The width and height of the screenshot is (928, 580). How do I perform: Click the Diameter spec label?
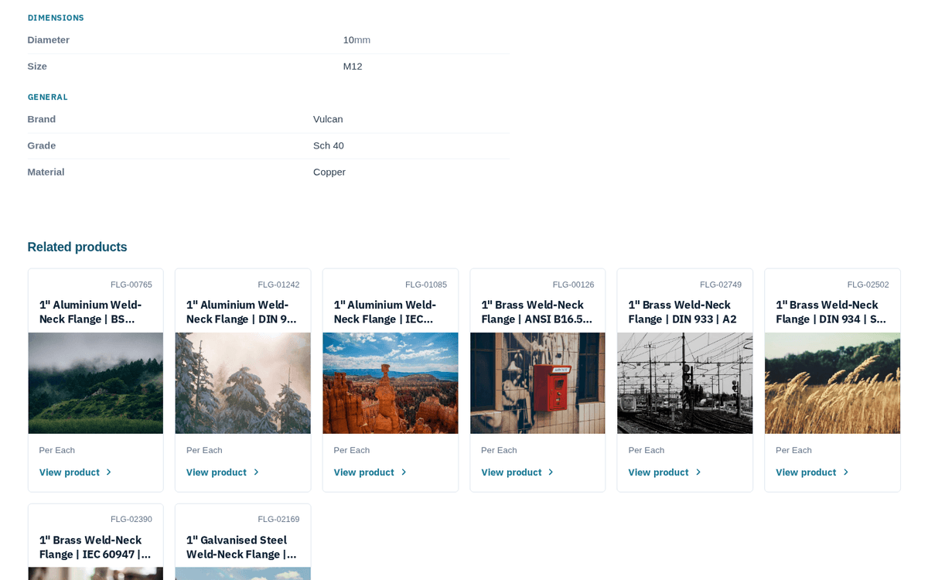point(49,40)
